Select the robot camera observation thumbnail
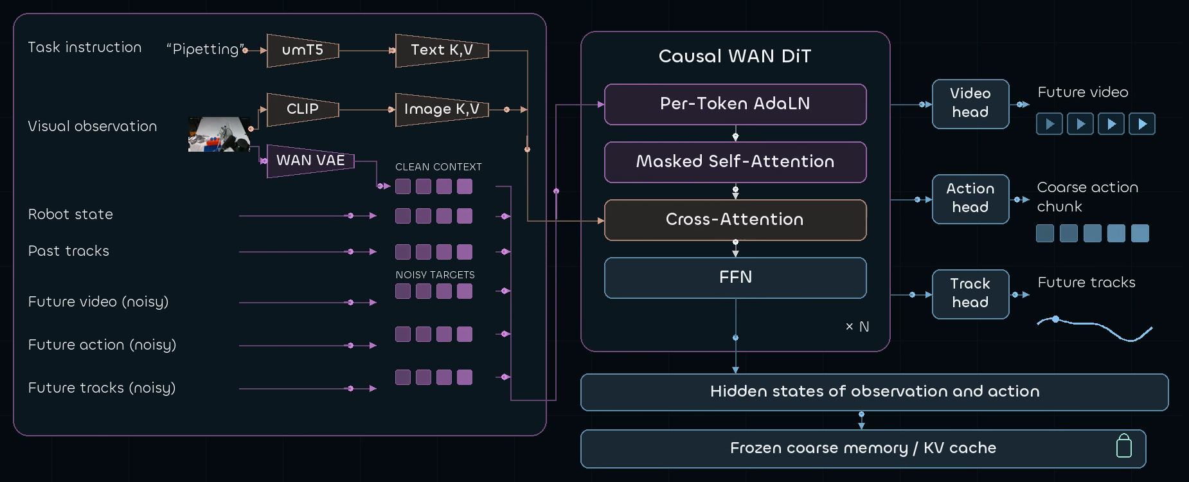Screen dimensions: 1189x482 pyautogui.click(x=219, y=134)
